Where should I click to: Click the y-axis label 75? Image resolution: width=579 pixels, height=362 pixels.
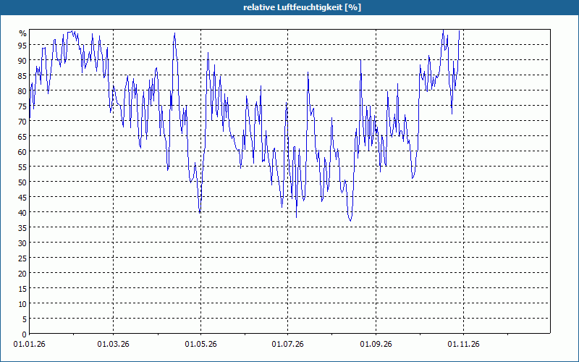22,106
